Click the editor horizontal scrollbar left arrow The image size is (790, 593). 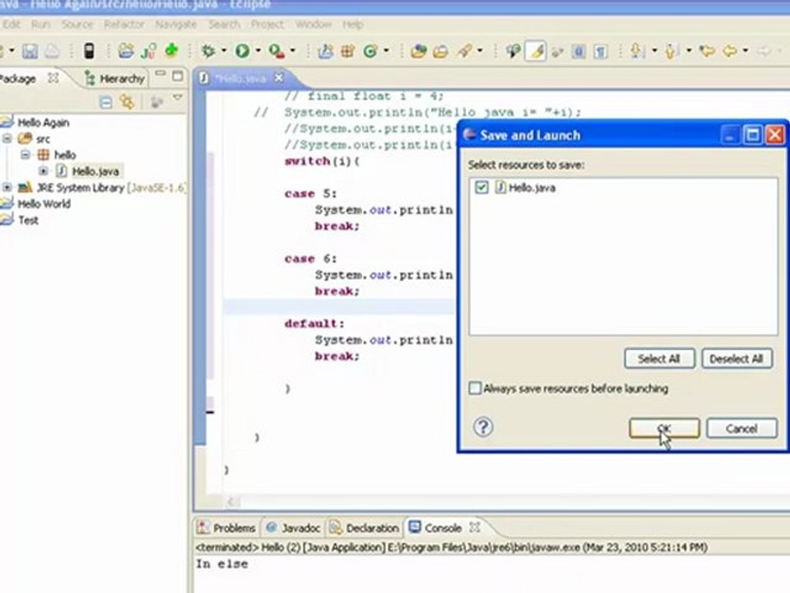[x=232, y=501]
